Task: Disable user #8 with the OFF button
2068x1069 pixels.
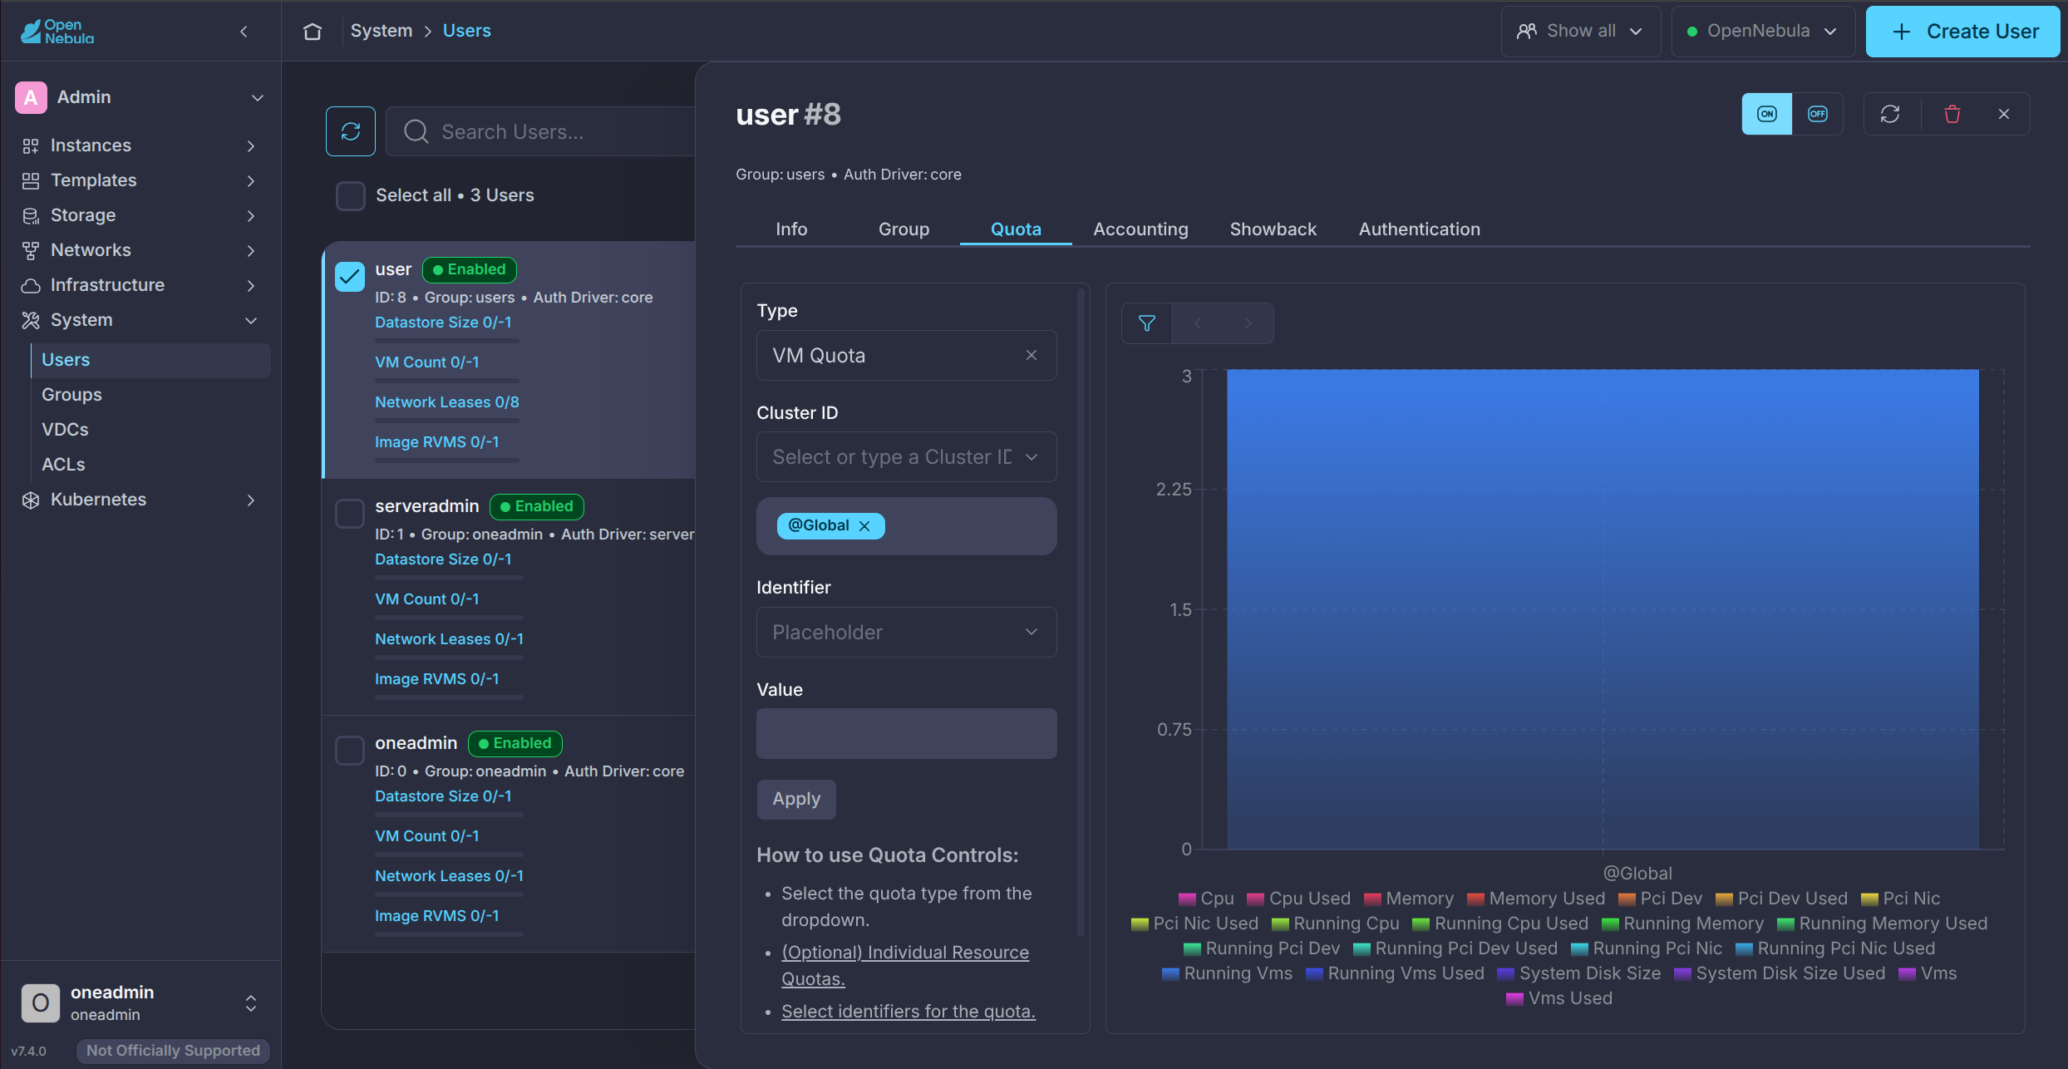Action: pyautogui.click(x=1818, y=114)
